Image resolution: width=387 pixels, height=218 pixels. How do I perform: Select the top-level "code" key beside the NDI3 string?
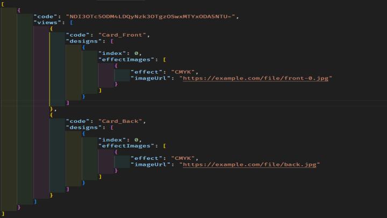tap(45, 17)
